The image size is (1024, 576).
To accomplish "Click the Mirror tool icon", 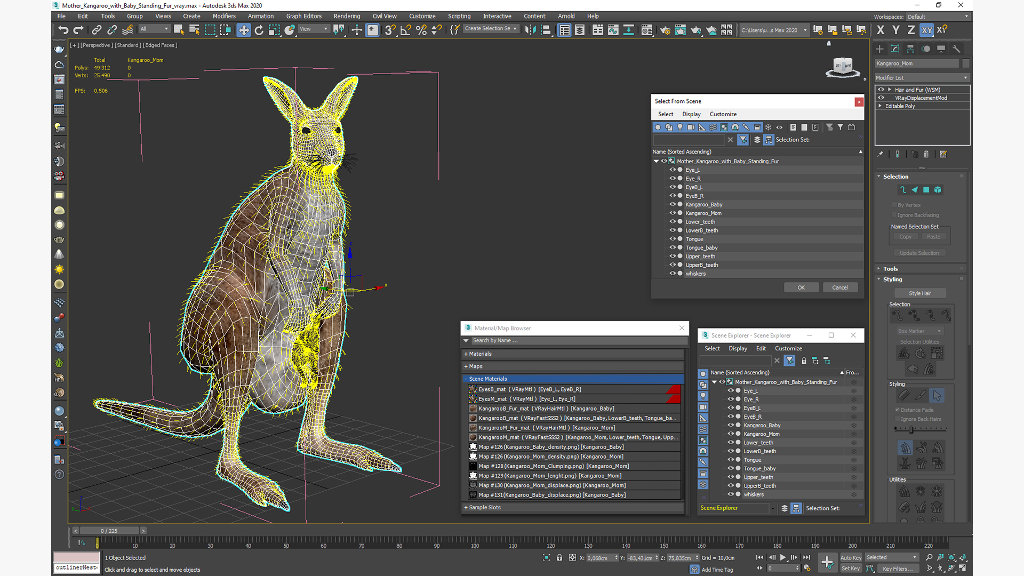I will pyautogui.click(x=530, y=30).
